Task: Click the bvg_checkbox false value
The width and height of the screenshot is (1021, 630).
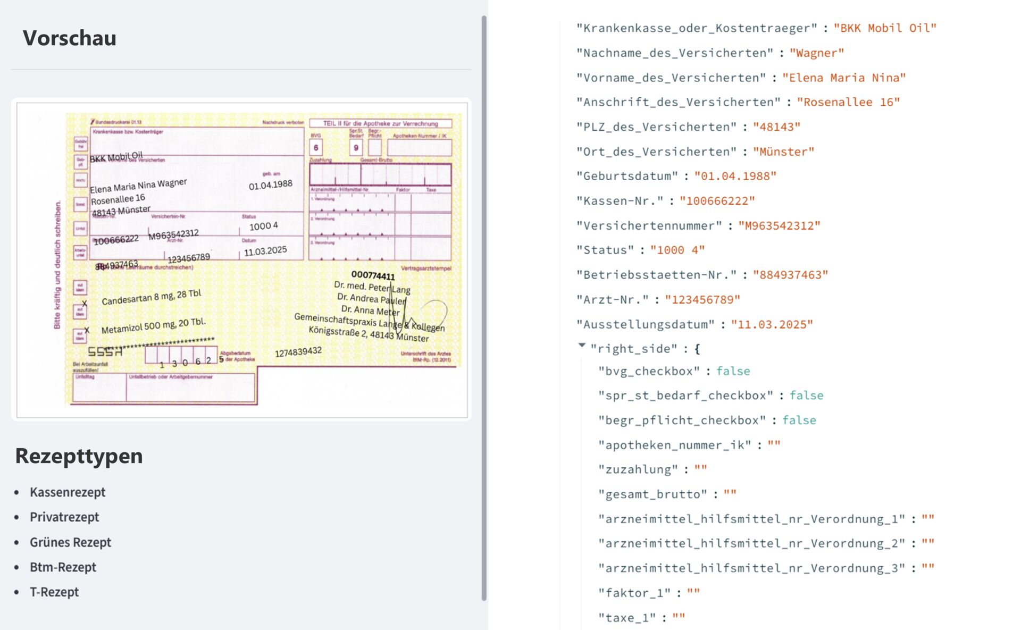Action: coord(733,371)
